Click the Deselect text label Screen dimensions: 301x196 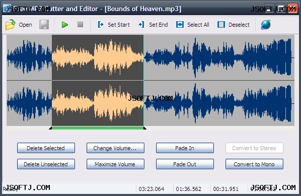tap(239, 25)
